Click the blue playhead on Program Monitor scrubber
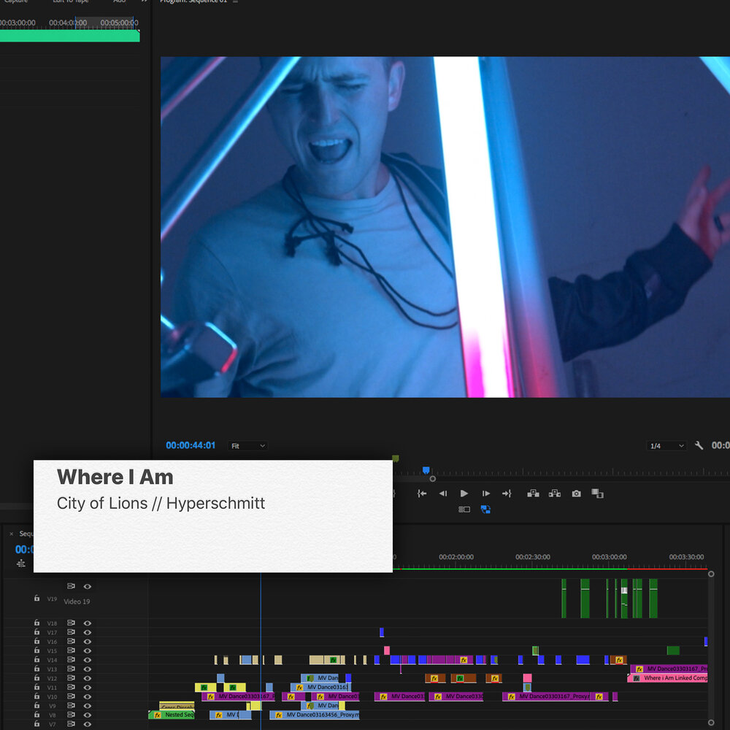Screen dimensions: 730x730 point(426,471)
